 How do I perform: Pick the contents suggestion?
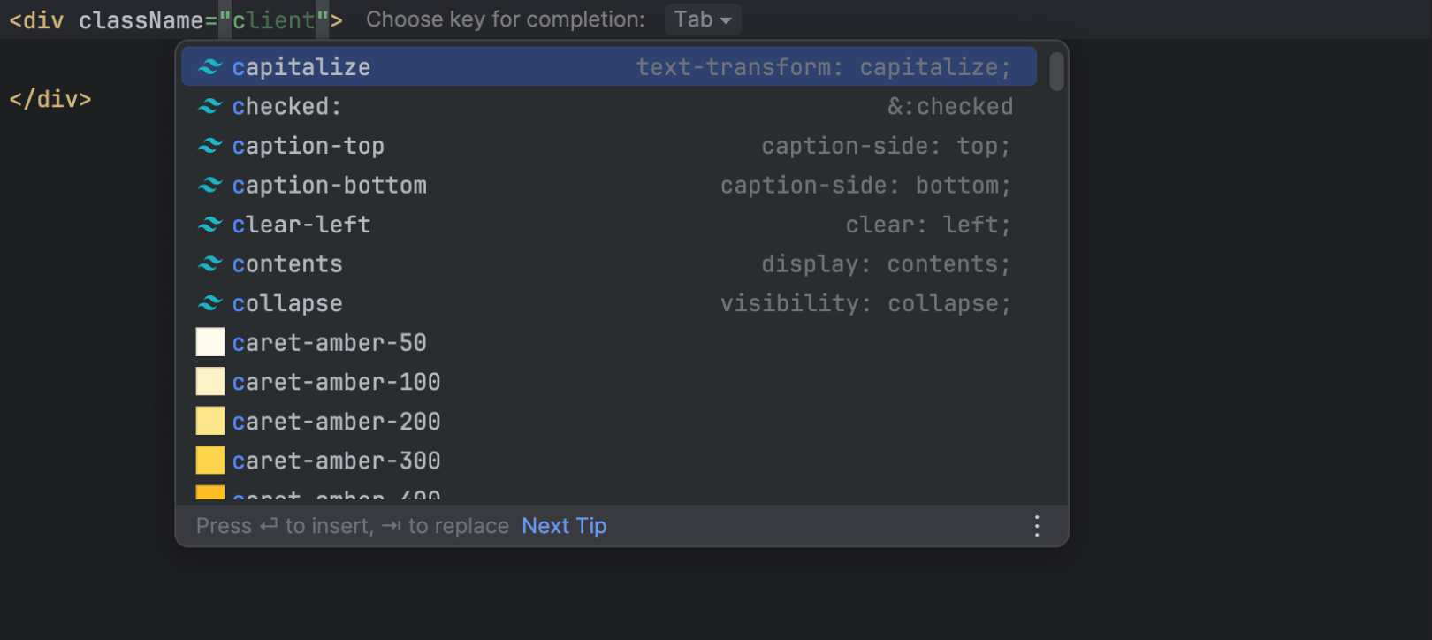tap(609, 263)
